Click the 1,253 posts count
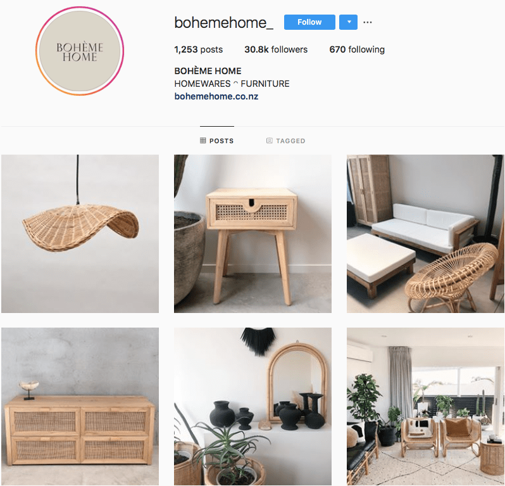This screenshot has width=505, height=486. (x=199, y=49)
